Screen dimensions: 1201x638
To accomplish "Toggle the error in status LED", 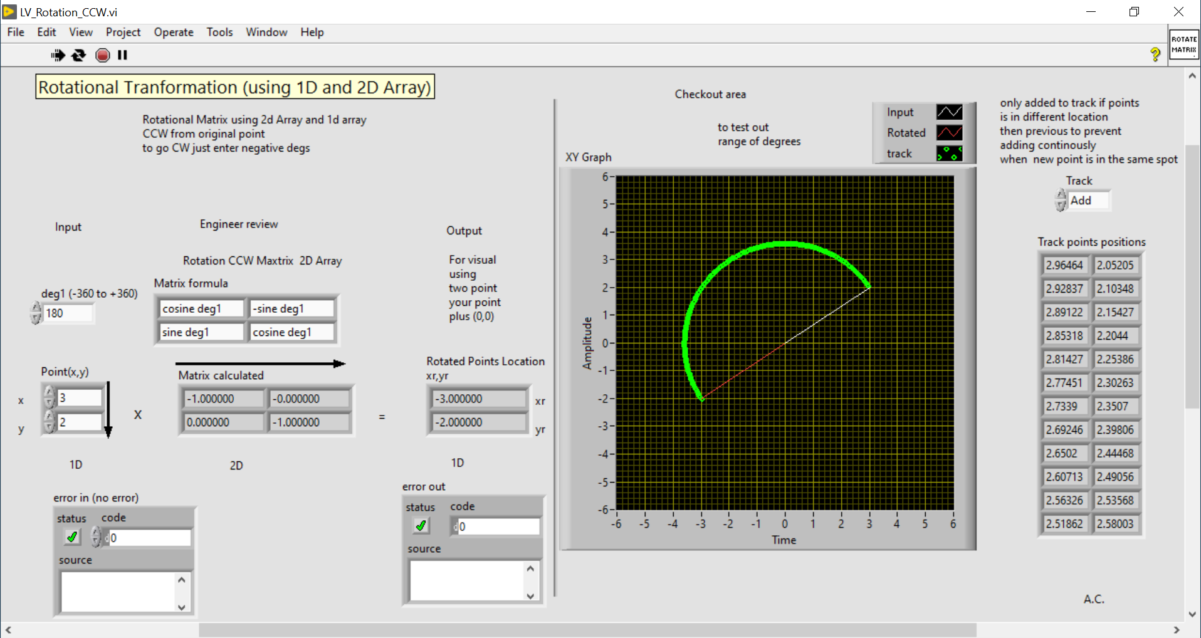I will (x=71, y=537).
